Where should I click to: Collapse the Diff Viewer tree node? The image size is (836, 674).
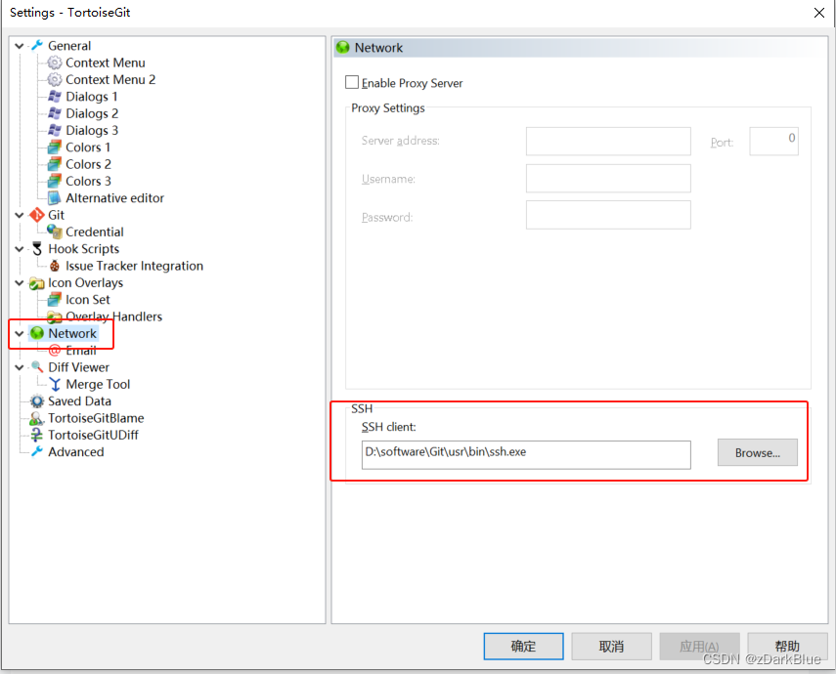pyautogui.click(x=20, y=367)
